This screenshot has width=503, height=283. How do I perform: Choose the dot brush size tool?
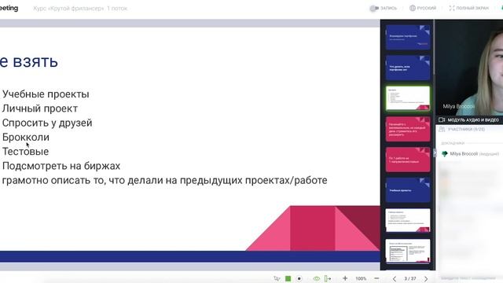click(299, 278)
